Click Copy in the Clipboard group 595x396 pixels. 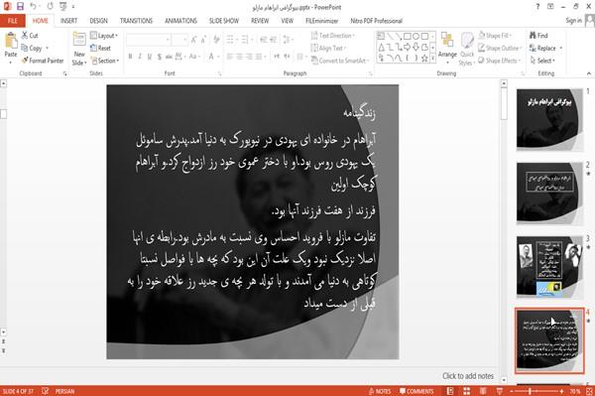(32, 48)
